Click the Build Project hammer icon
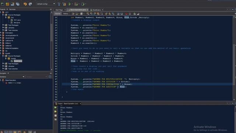 coord(59,4)
